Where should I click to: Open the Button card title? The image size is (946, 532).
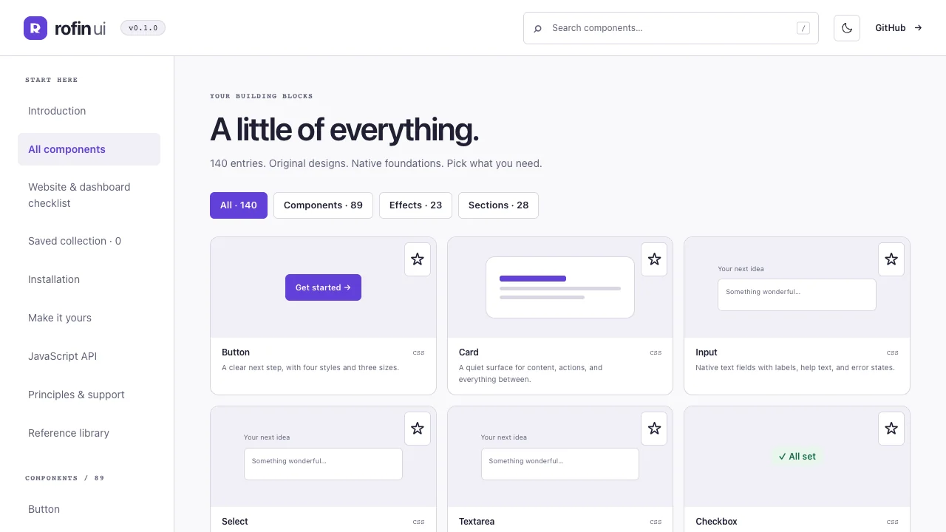click(236, 352)
